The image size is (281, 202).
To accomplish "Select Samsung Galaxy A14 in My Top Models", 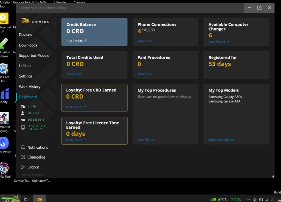I will (224, 101).
